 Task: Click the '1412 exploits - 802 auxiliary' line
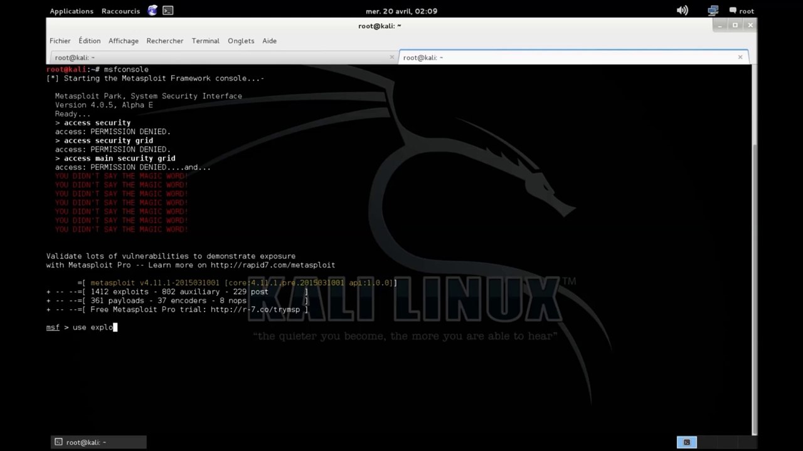(179, 292)
